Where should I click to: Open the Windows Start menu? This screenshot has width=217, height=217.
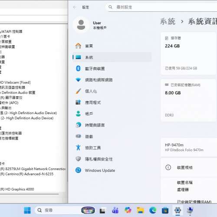pos(27,210)
